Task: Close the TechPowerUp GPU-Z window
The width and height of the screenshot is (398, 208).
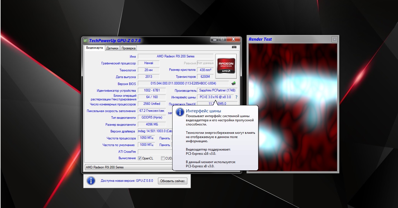Action: tap(233, 40)
